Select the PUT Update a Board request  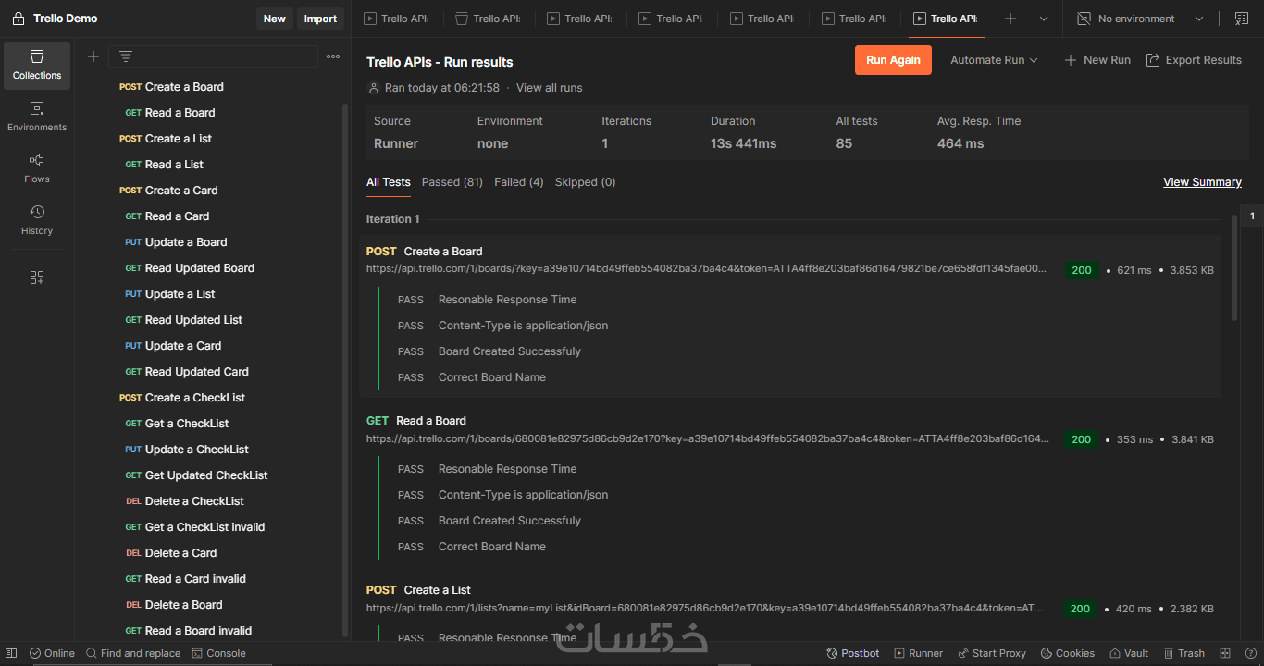click(176, 242)
